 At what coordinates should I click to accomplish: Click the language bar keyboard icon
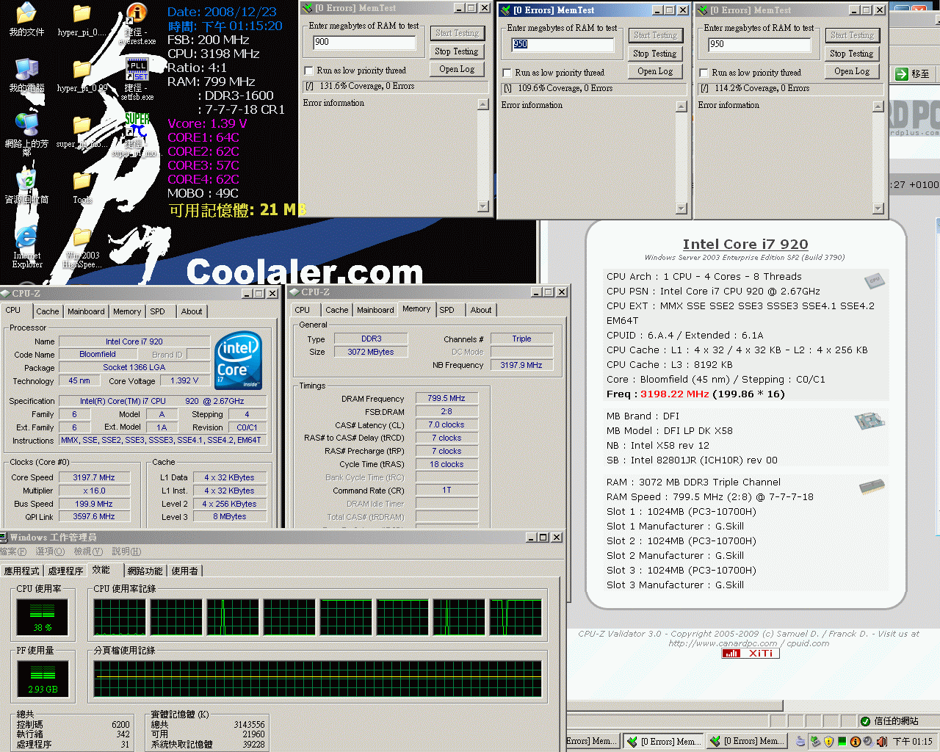pos(800,742)
